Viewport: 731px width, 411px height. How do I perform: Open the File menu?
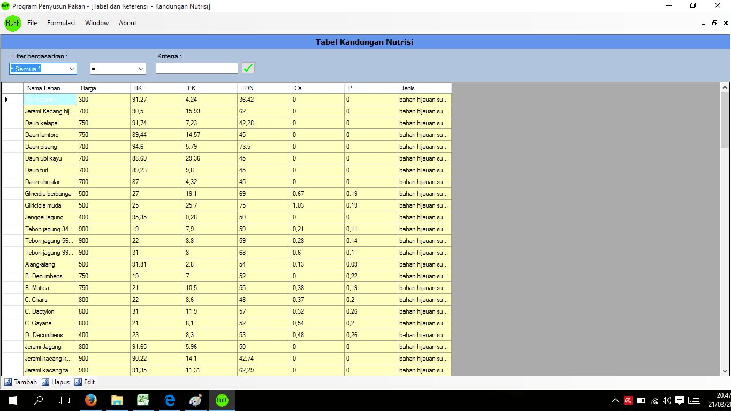32,23
